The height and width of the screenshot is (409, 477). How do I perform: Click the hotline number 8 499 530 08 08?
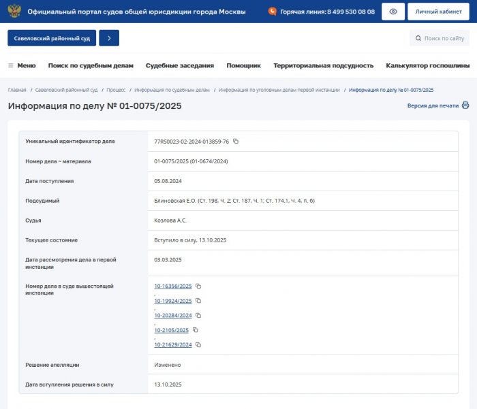[x=351, y=12]
